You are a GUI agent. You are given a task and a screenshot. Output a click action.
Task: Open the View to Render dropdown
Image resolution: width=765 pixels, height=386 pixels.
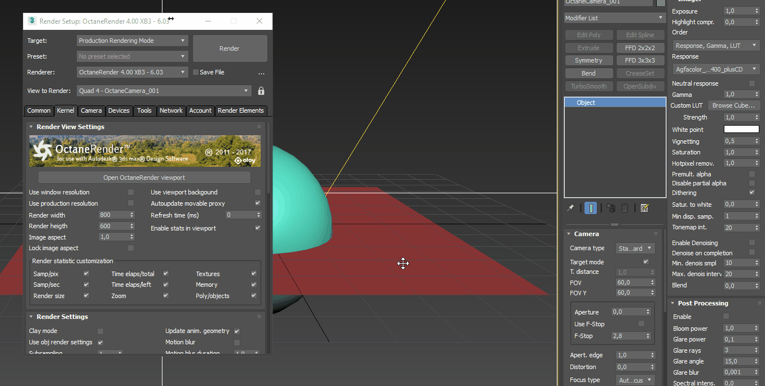click(x=164, y=91)
